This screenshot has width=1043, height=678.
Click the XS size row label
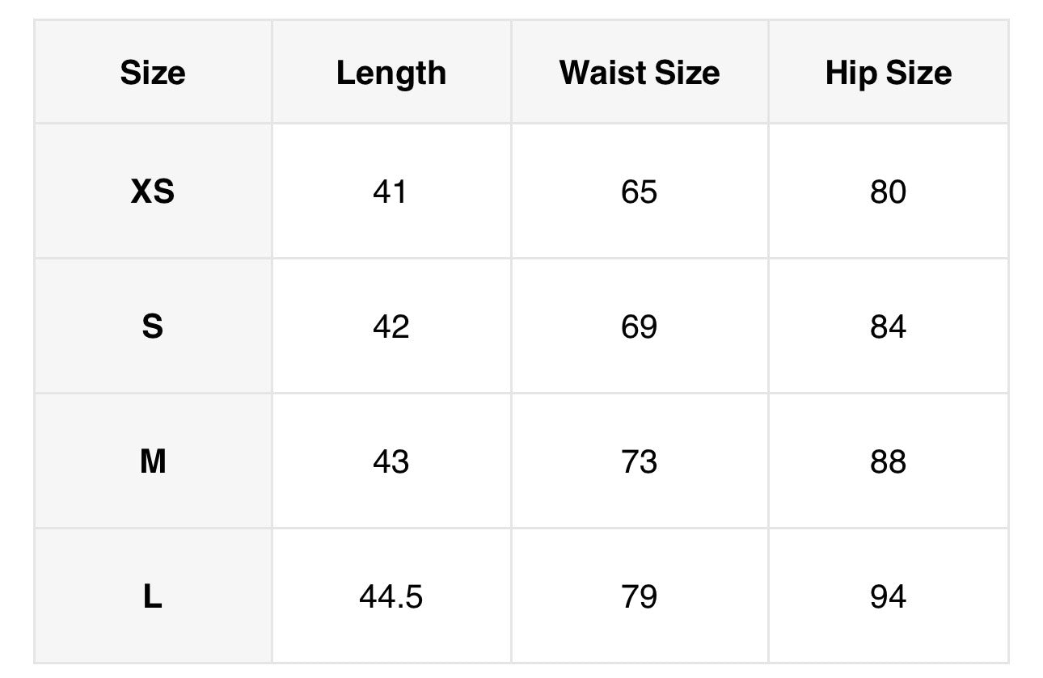point(153,192)
